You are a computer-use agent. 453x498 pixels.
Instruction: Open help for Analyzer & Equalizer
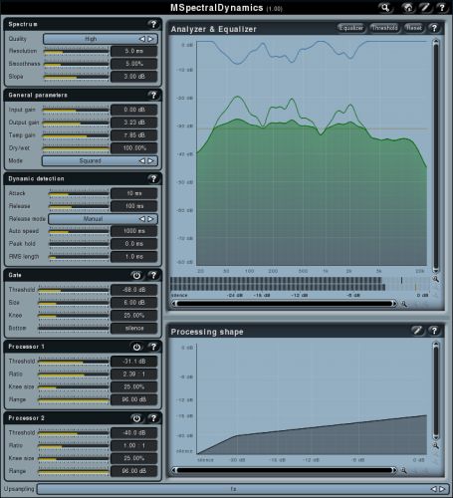pyautogui.click(x=434, y=28)
